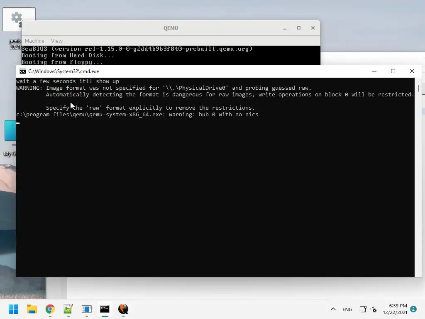Click the QEMU window title text
Image resolution: width=425 pixels, height=319 pixels.
point(171,28)
